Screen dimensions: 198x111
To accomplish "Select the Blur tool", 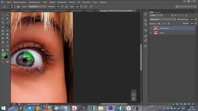I will point(3,38).
